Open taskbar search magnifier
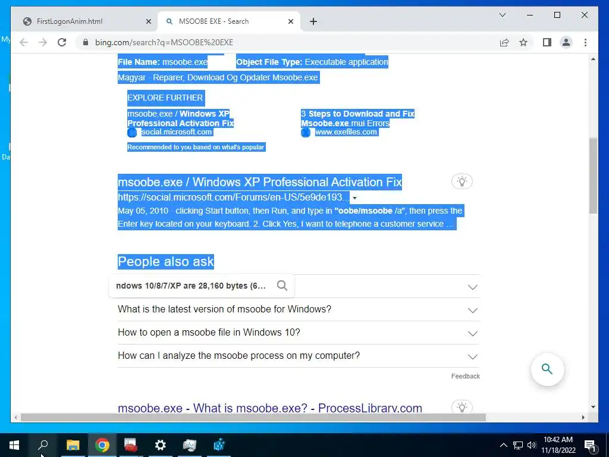The image size is (609, 457). click(43, 445)
